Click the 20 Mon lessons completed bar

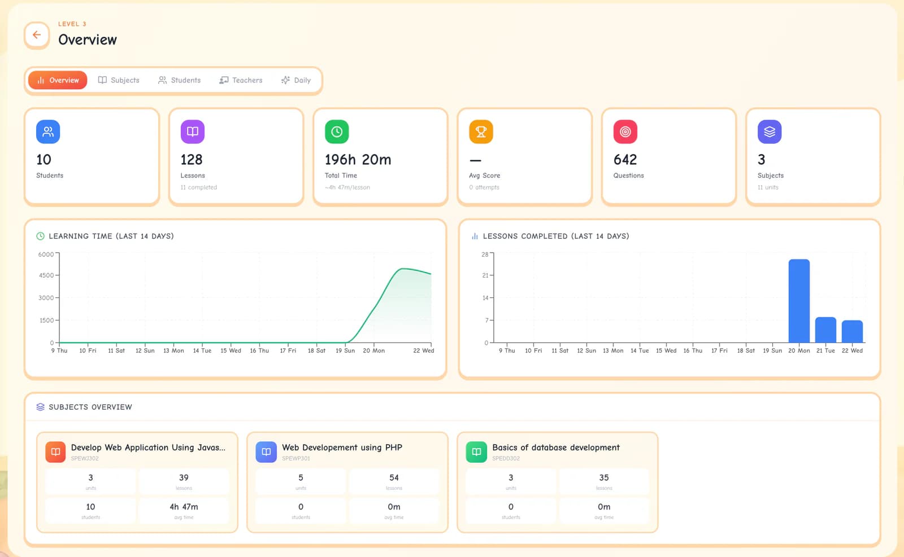[799, 301]
